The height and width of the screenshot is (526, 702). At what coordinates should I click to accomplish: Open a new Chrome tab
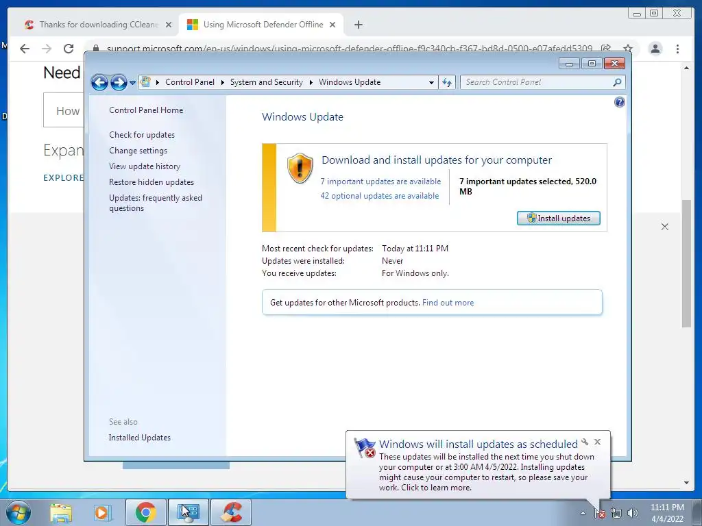point(358,25)
